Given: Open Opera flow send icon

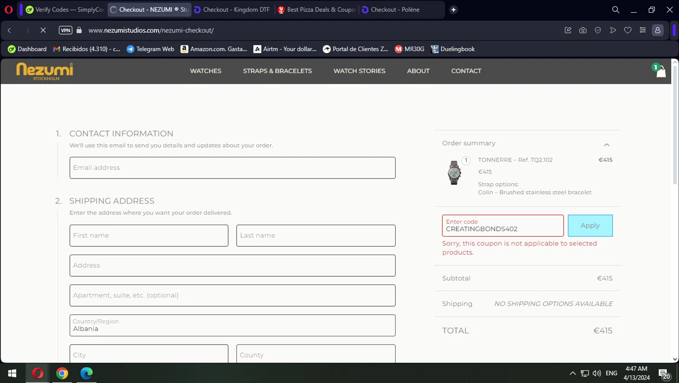Looking at the screenshot, I should click(x=613, y=30).
